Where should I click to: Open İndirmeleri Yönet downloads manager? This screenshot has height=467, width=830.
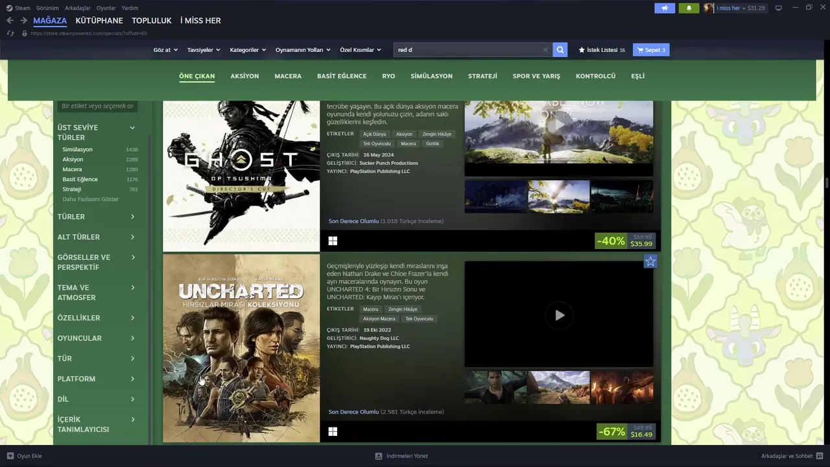tap(401, 456)
